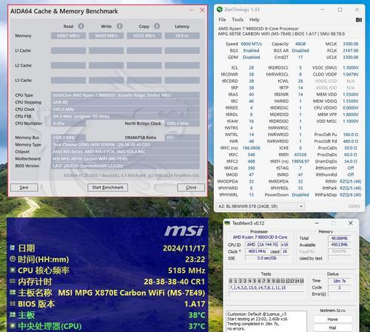
Task: Open the ZenTimings DIMM slot dropdown
Action: tap(260, 206)
